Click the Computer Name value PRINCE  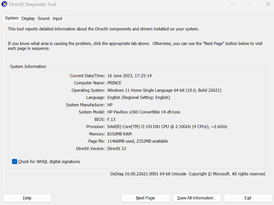(114, 83)
